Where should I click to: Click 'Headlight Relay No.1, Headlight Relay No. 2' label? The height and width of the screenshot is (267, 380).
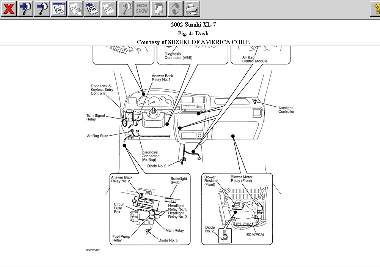[x=177, y=211]
